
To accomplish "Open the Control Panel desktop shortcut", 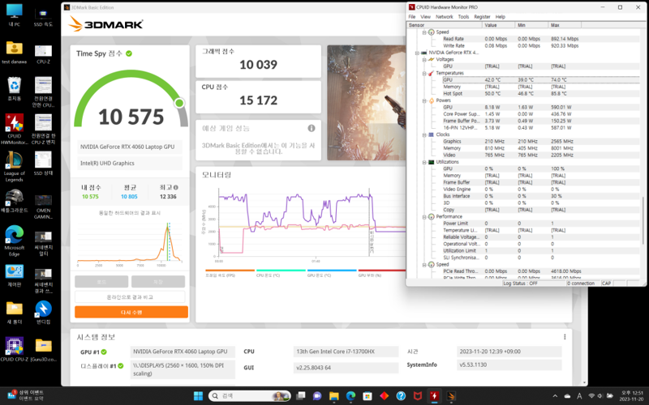I will (14, 275).
